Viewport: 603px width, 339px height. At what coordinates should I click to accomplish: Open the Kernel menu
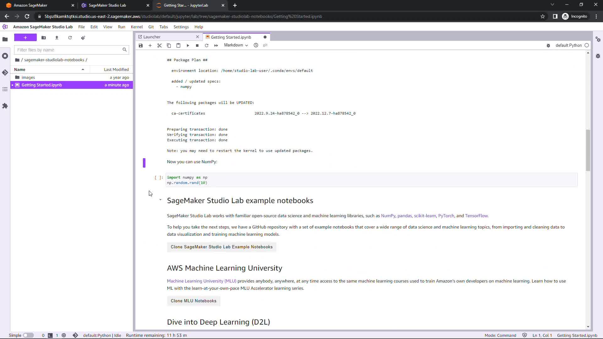[137, 27]
